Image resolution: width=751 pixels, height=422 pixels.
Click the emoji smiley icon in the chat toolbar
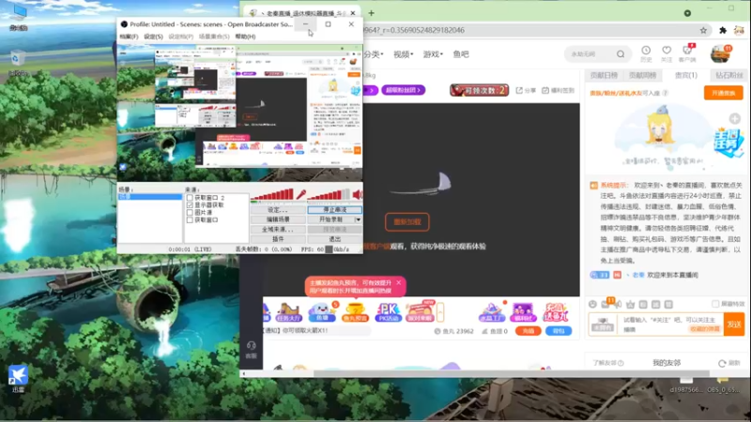point(593,304)
